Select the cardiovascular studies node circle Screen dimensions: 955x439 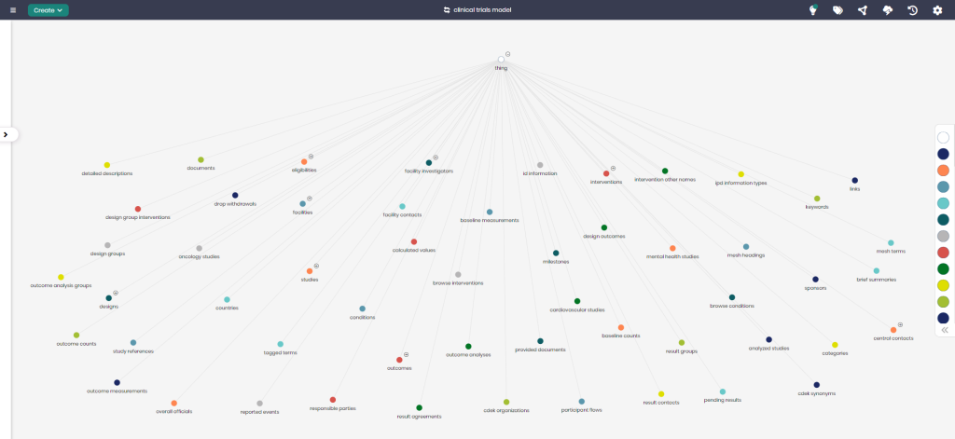pyautogui.click(x=576, y=301)
